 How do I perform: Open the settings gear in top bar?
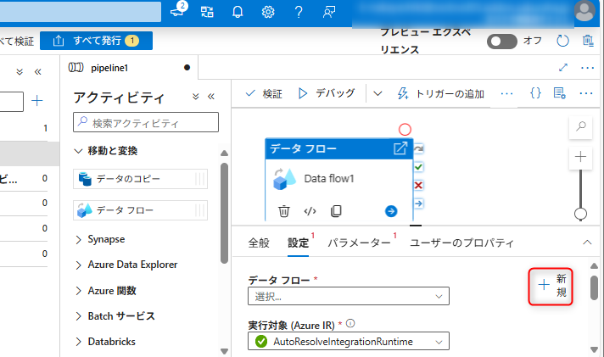pyautogui.click(x=268, y=12)
